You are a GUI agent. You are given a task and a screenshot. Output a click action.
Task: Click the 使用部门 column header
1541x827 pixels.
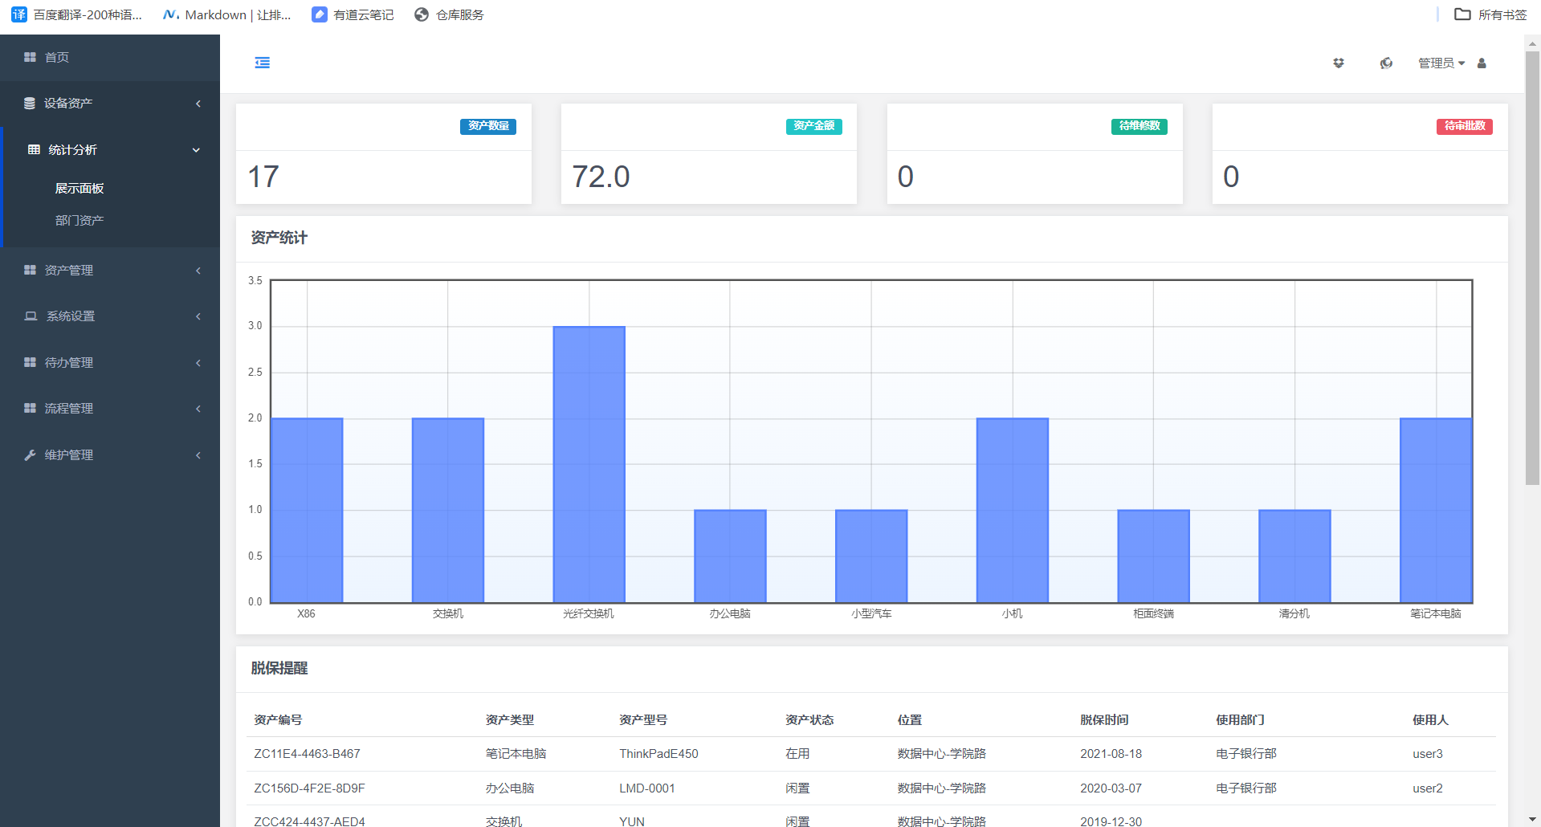1240,720
